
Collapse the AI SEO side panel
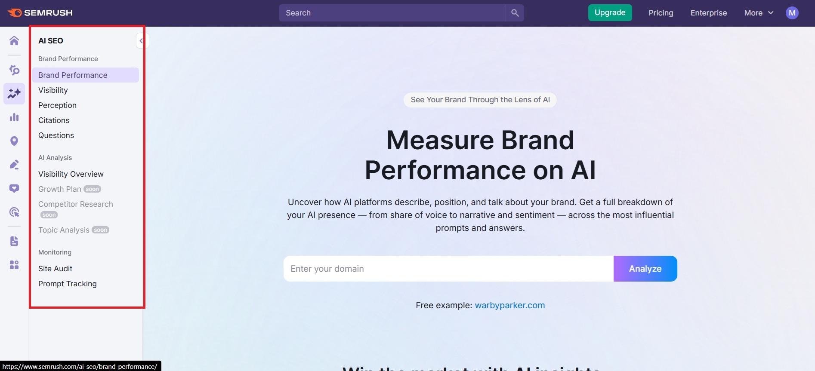(142, 40)
